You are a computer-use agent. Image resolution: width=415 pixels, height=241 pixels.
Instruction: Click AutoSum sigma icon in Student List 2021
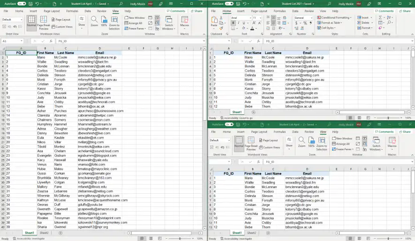pyautogui.click(x=380, y=17)
